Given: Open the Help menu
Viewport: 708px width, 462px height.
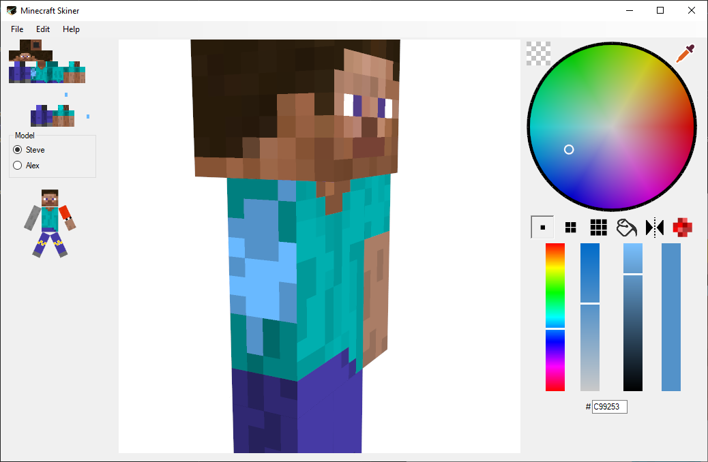Looking at the screenshot, I should tap(71, 29).
